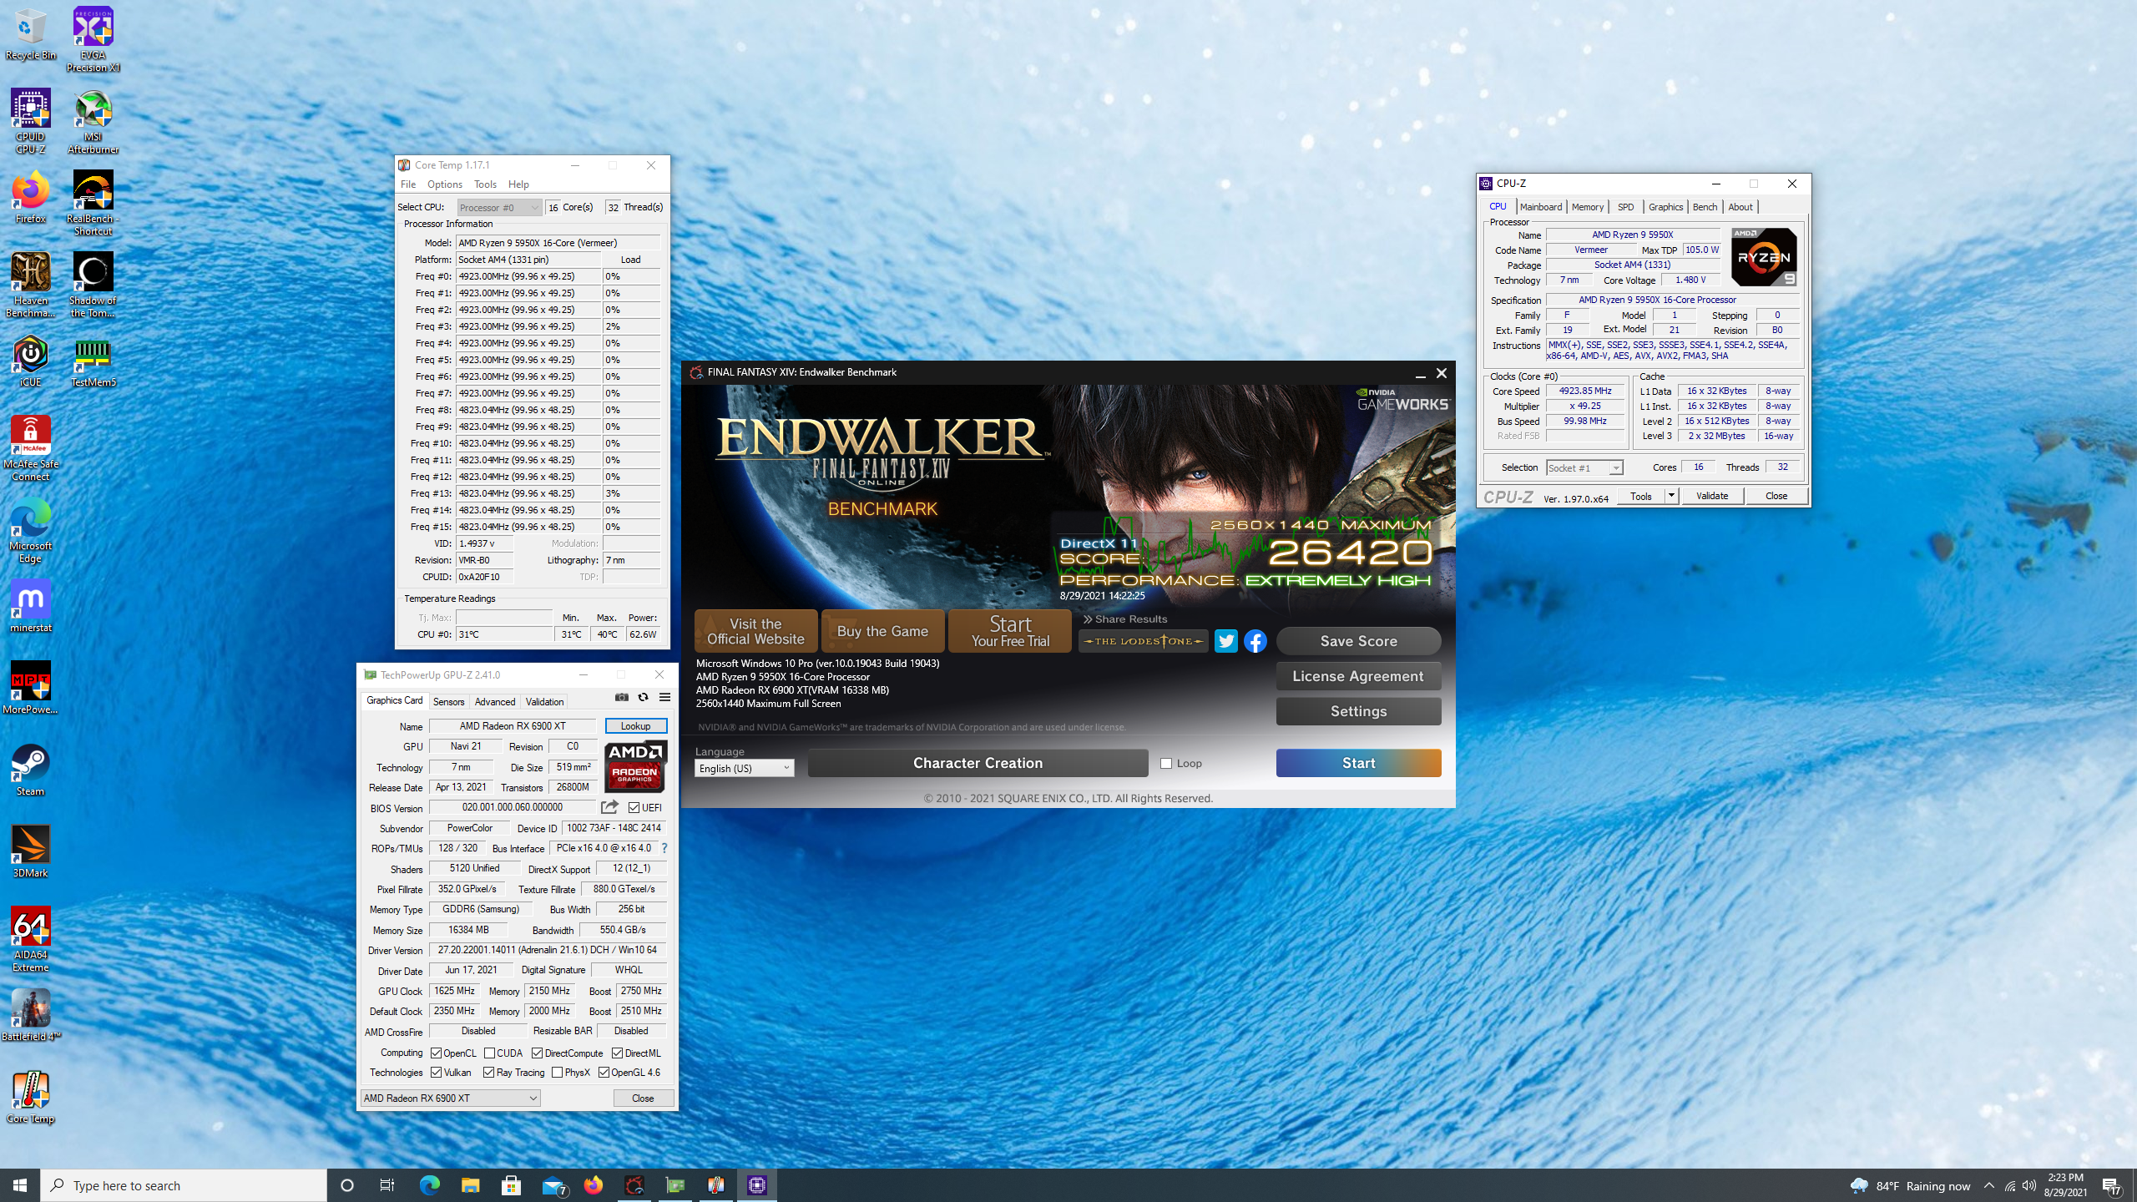Open EVGA Precision X1 desktop icon
The height and width of the screenshot is (1202, 2137).
tap(93, 39)
